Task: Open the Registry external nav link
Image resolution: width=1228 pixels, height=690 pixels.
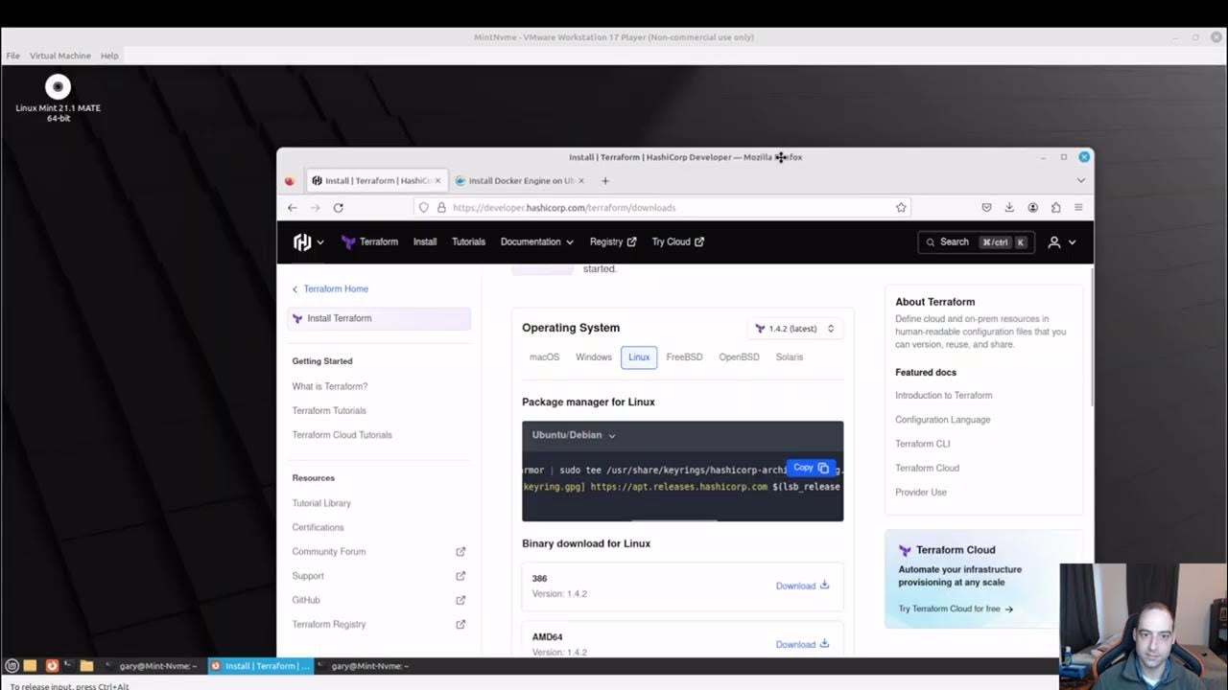Action: (x=613, y=241)
